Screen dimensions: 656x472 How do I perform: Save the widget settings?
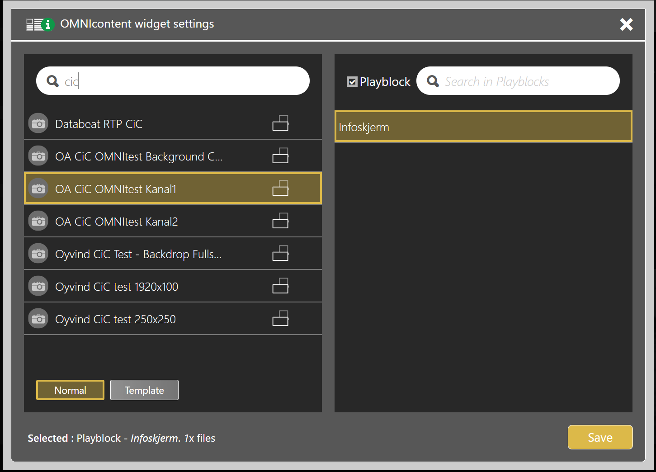[600, 437]
